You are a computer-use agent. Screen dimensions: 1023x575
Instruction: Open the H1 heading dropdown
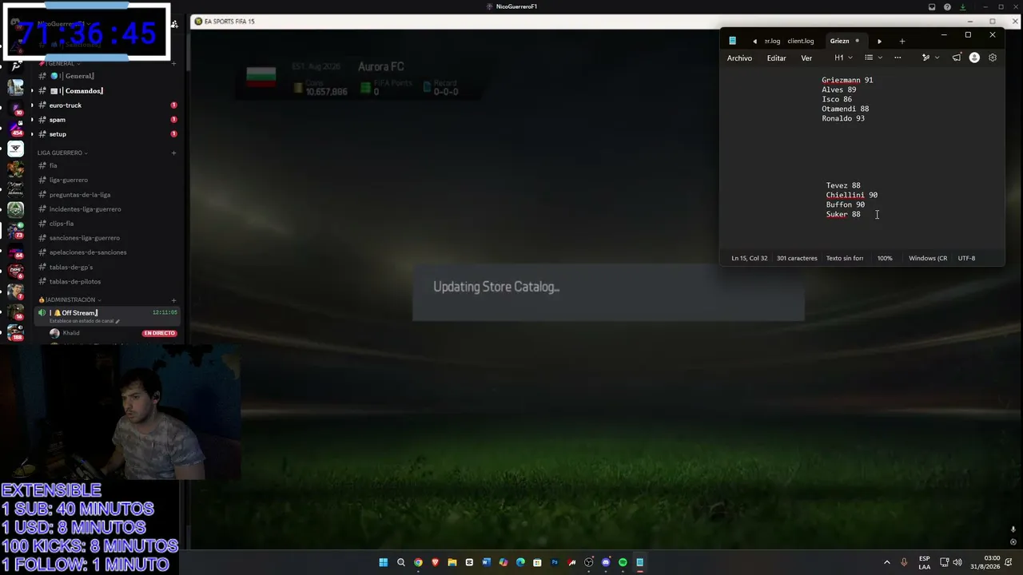click(x=843, y=57)
